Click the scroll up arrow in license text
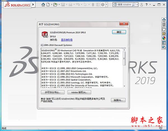The width and height of the screenshot is (168, 131). [124, 50]
